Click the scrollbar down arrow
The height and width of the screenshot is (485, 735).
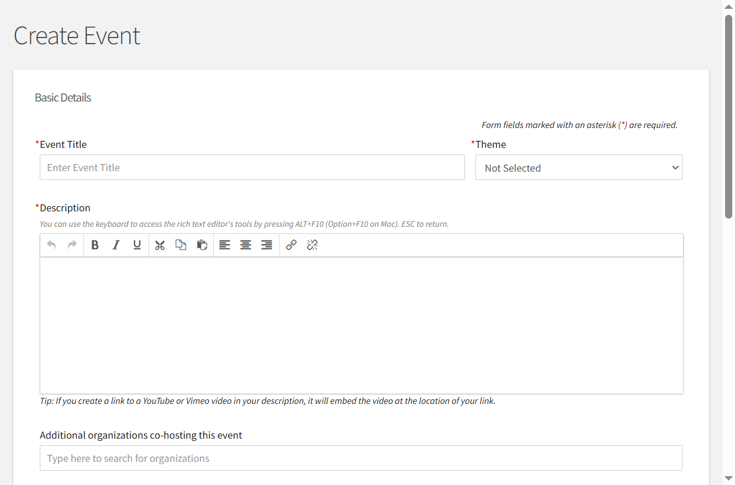coord(729,478)
